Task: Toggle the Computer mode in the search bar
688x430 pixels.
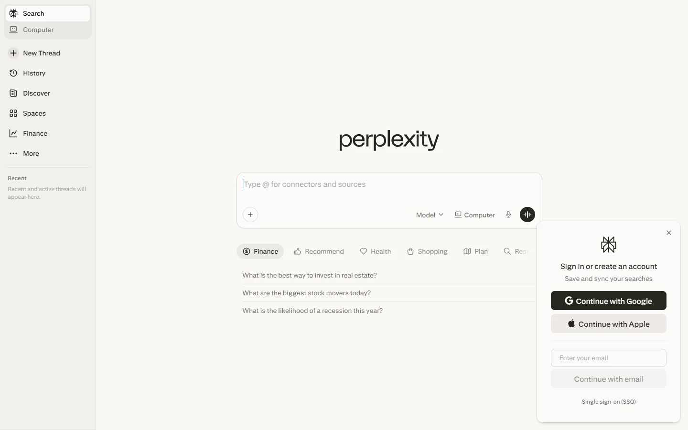Action: point(474,215)
